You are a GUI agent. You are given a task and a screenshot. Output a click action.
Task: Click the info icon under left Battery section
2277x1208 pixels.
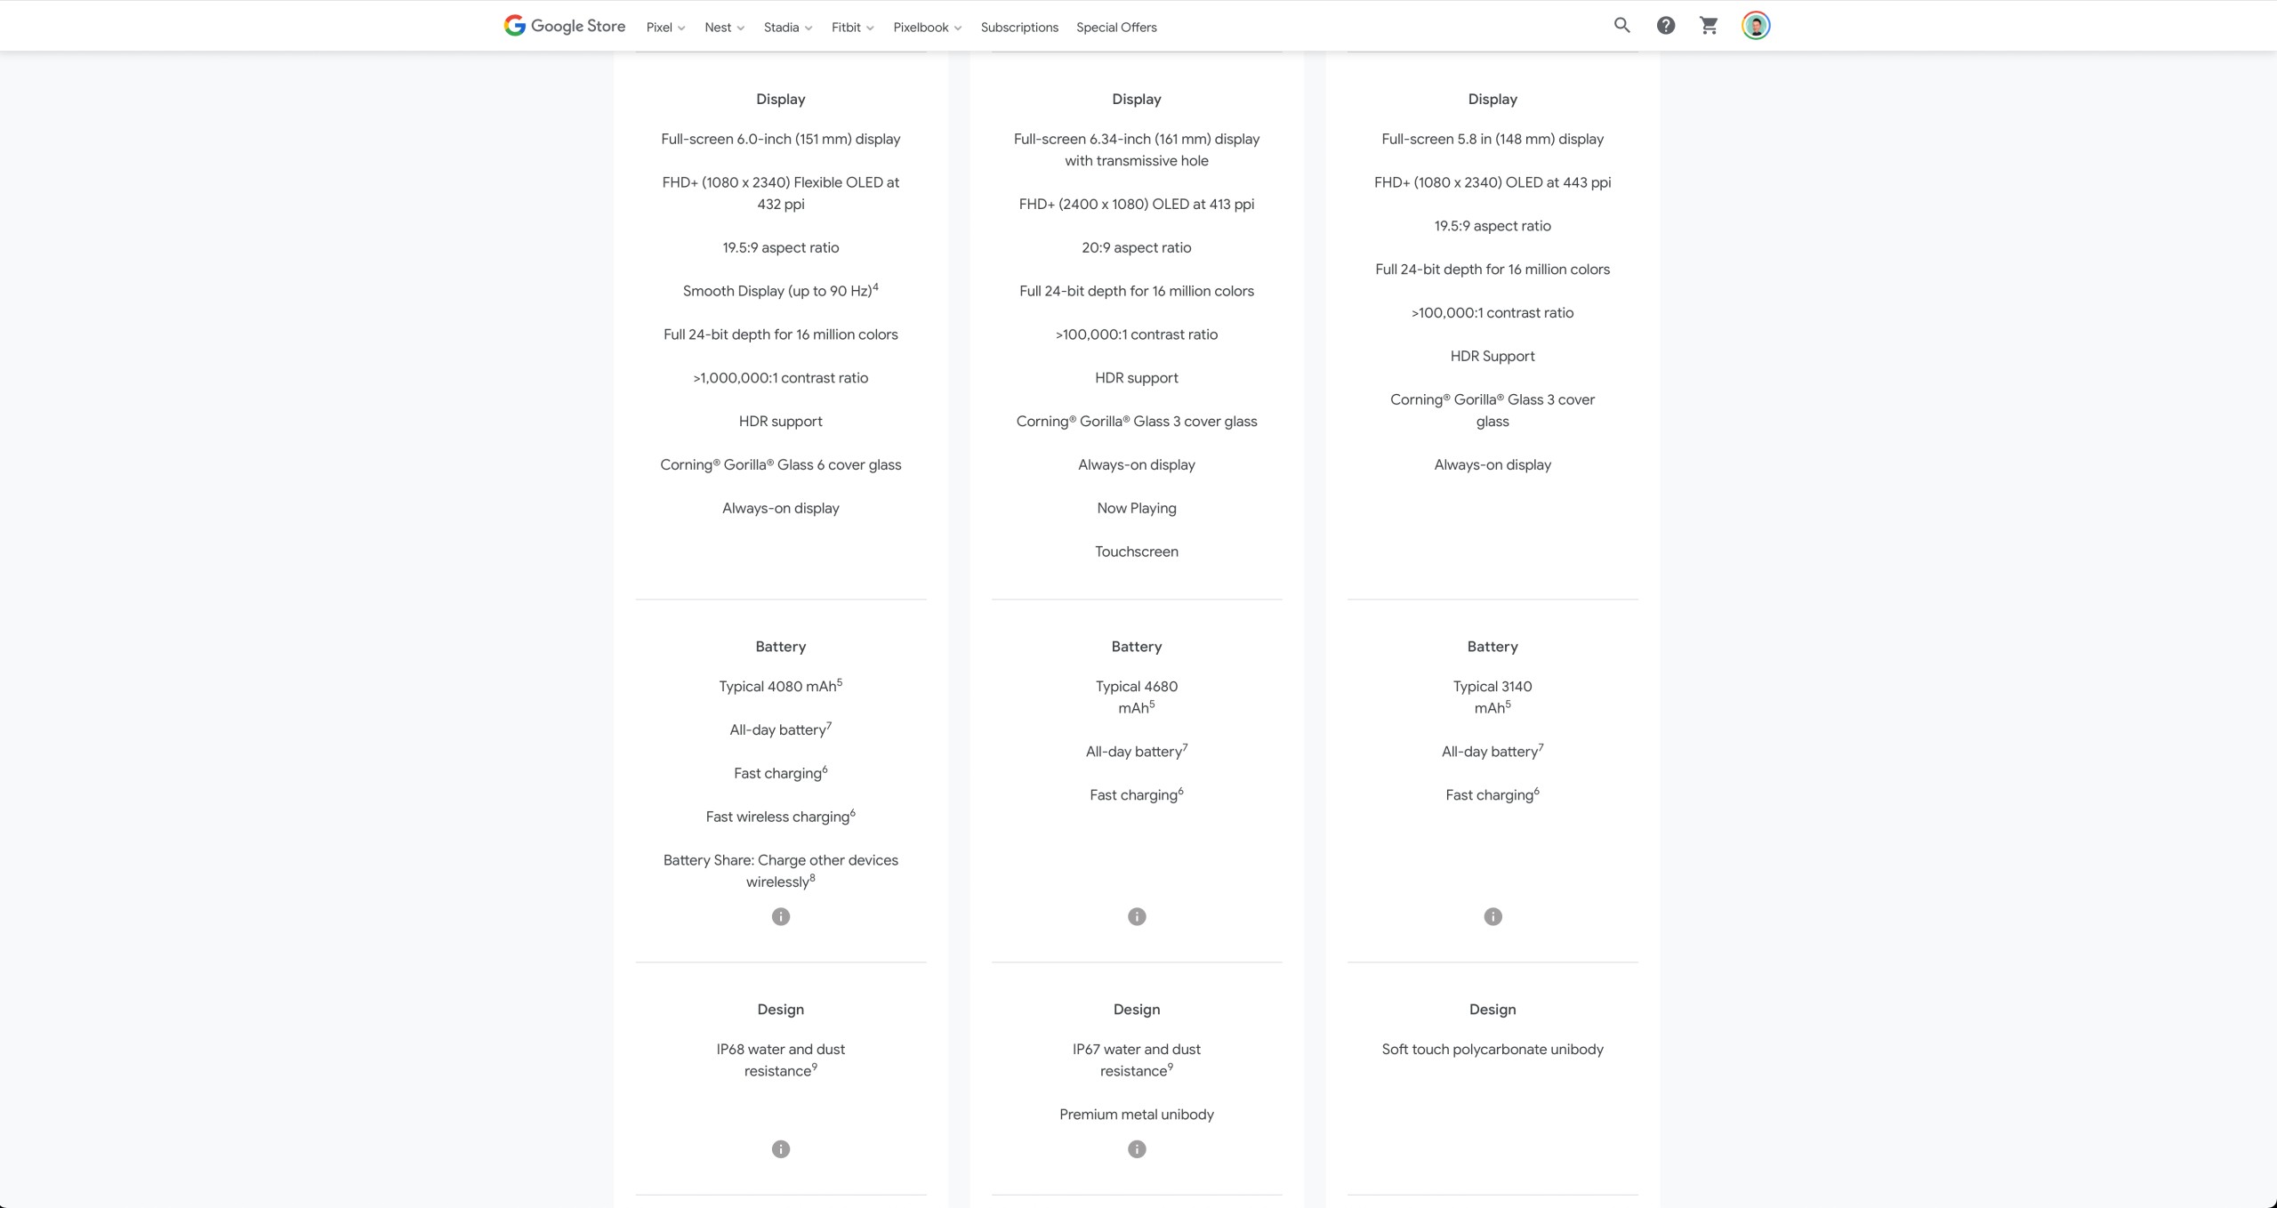[780, 916]
